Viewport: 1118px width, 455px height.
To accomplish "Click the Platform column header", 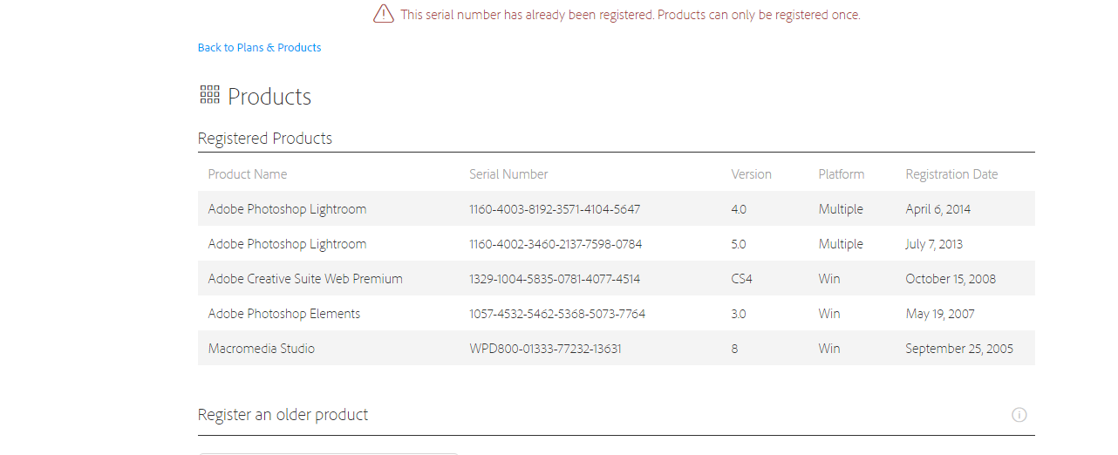I will 842,174.
